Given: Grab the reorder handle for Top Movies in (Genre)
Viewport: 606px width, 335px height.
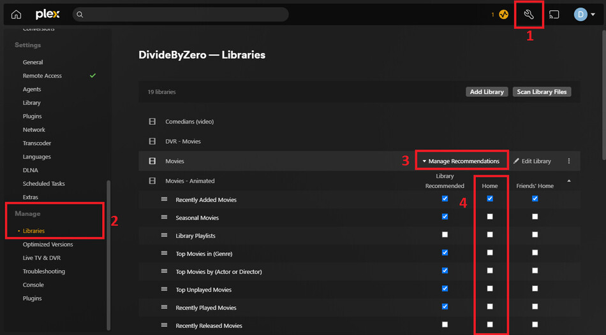Looking at the screenshot, I should pyautogui.click(x=164, y=253).
